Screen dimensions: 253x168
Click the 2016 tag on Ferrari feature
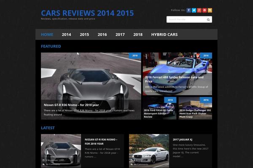point(206,55)
